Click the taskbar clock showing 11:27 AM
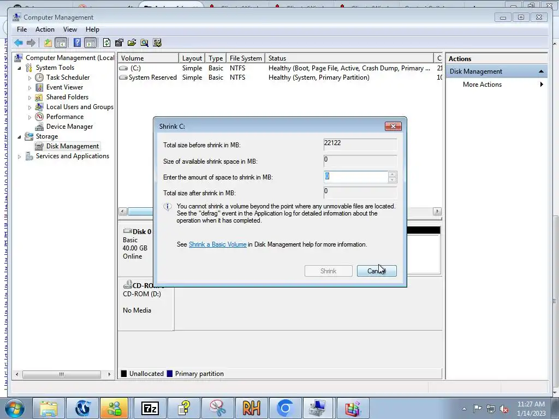 click(x=531, y=408)
